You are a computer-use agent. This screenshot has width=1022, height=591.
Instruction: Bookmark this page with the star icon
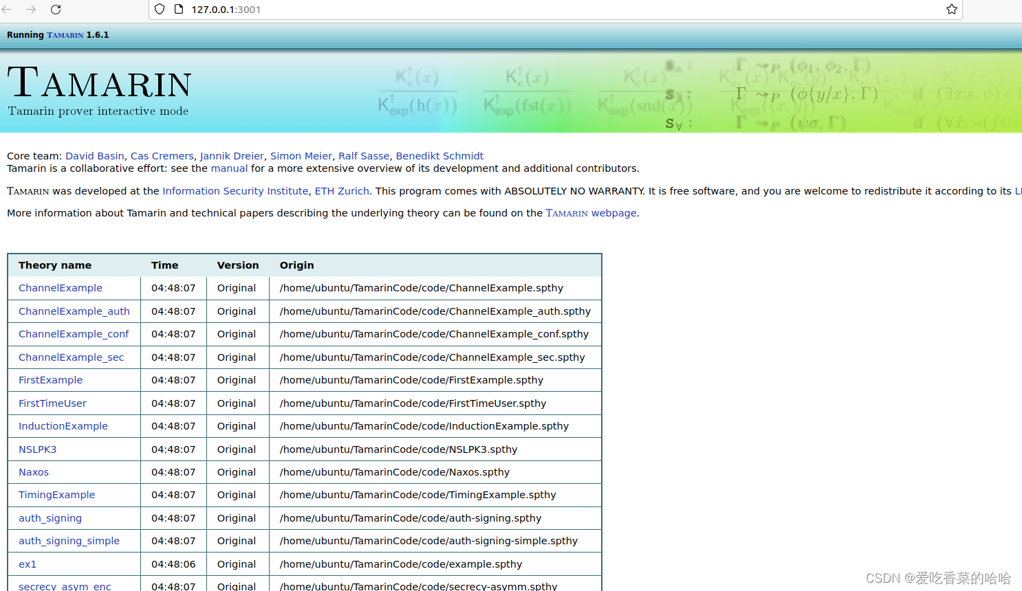(952, 10)
